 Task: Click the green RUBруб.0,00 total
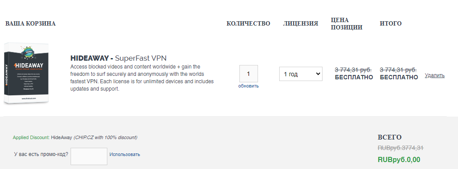pos(399,159)
